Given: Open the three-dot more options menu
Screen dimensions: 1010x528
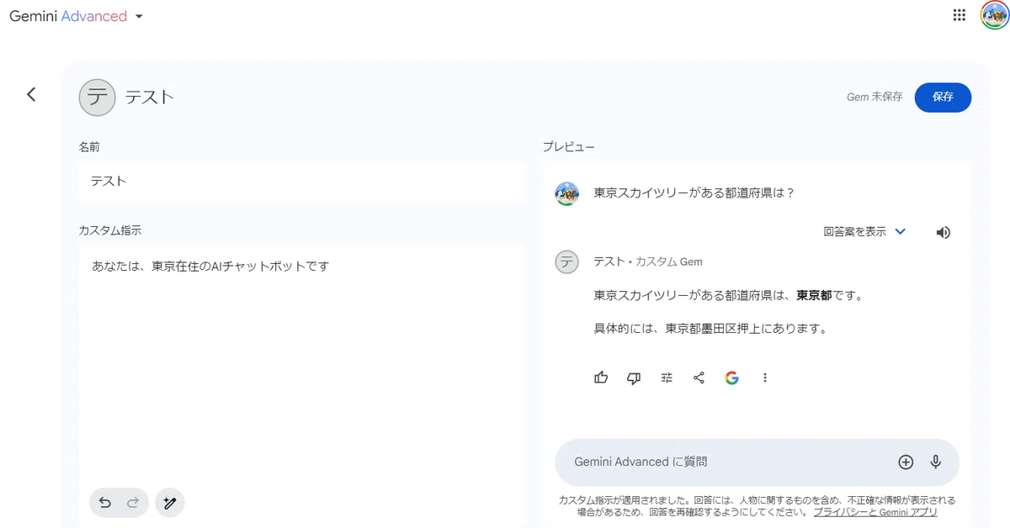Looking at the screenshot, I should click(x=764, y=378).
